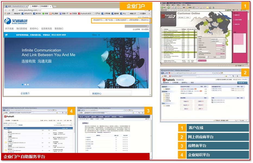Select the first banner carousel dot

pos(23,84)
